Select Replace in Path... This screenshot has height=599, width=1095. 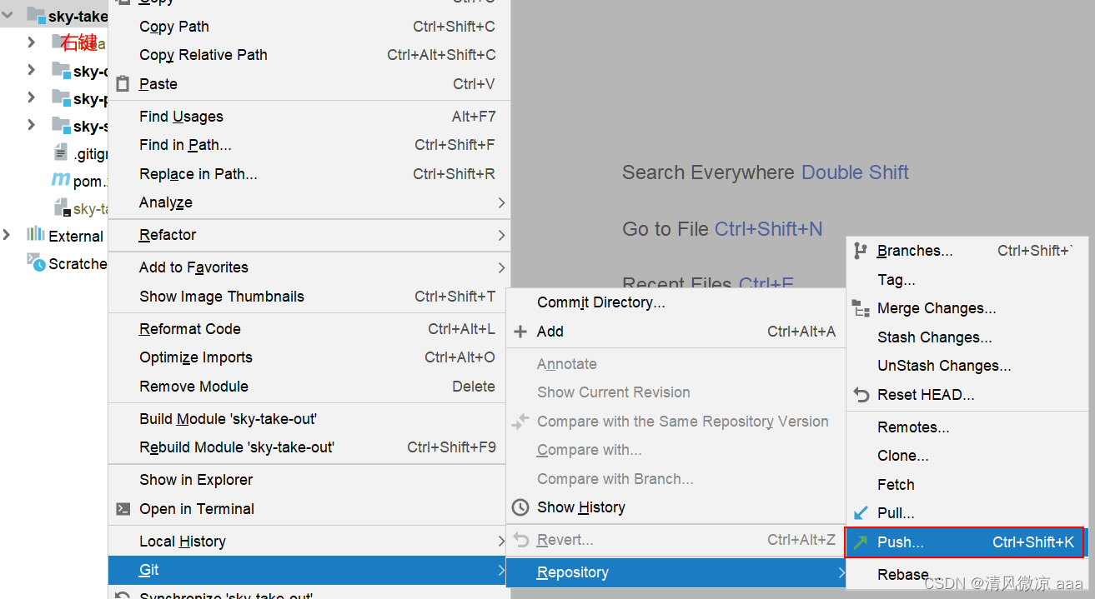coord(309,174)
